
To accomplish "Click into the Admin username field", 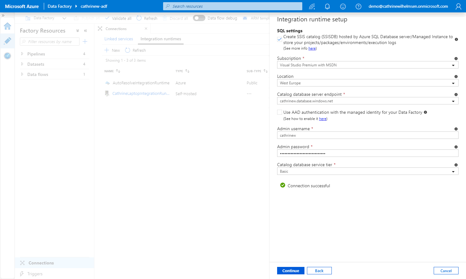I will [368, 135].
